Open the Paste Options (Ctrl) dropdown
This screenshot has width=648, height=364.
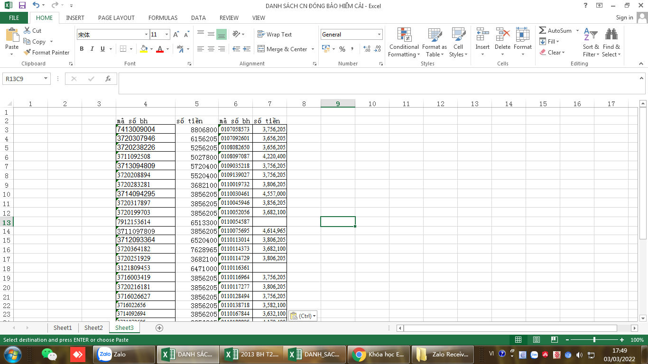click(303, 316)
